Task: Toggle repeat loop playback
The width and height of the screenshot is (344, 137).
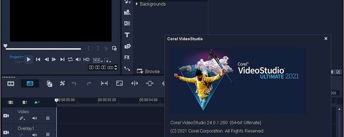Action: (x=70, y=59)
